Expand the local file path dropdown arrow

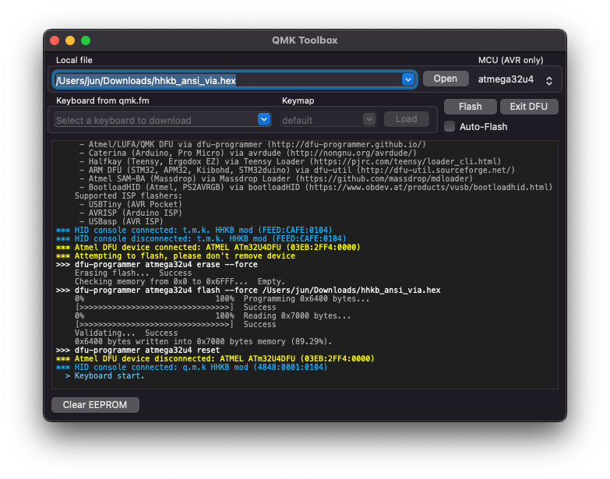click(x=407, y=79)
